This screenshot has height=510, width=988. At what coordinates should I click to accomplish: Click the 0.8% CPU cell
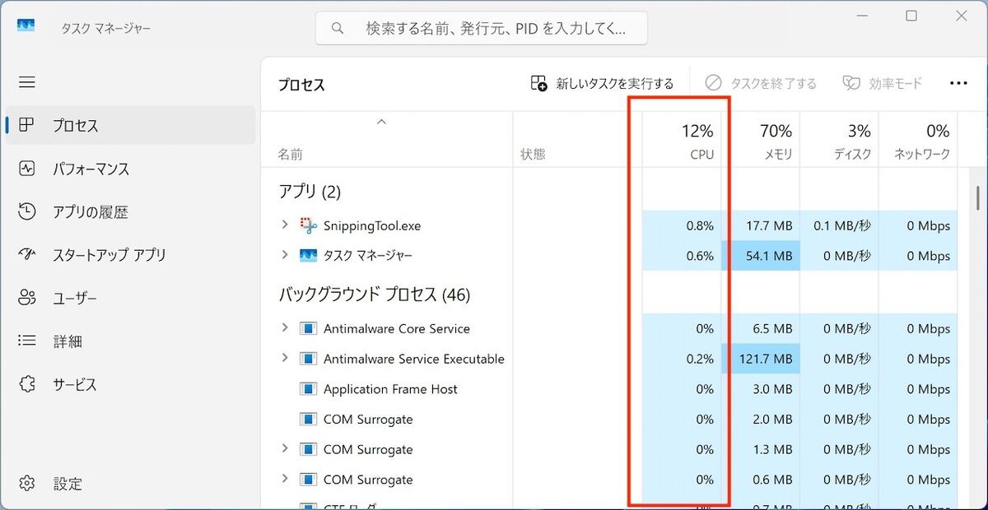tap(681, 225)
